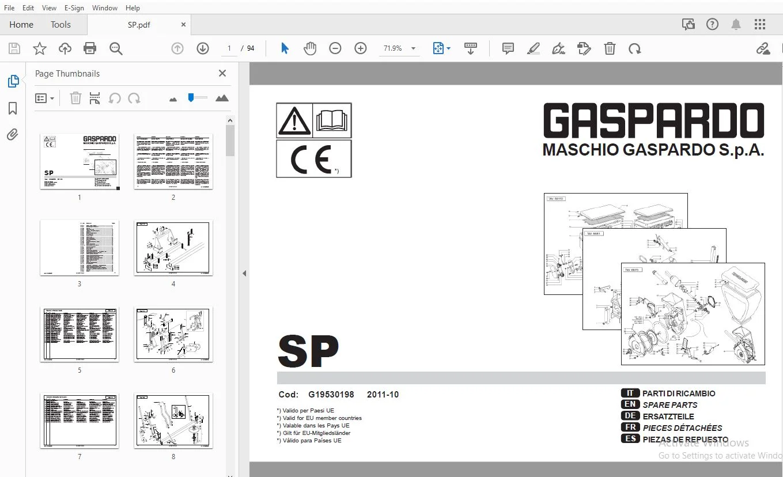Open the Page Thumbnails side icon

pyautogui.click(x=13, y=81)
